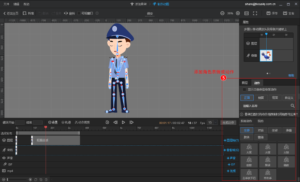
Task: Click the zoom out minus icon
Action: [x=222, y=13]
